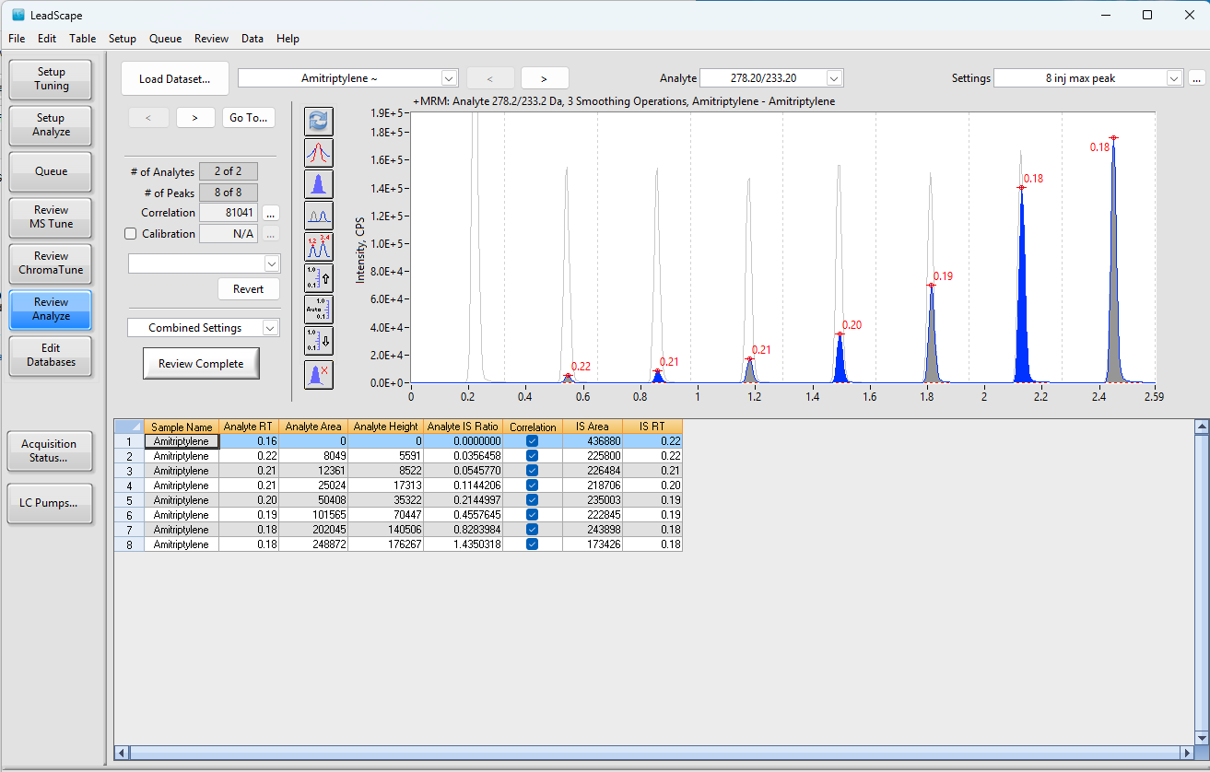Open the Help menu
The width and height of the screenshot is (1210, 772).
tap(288, 39)
